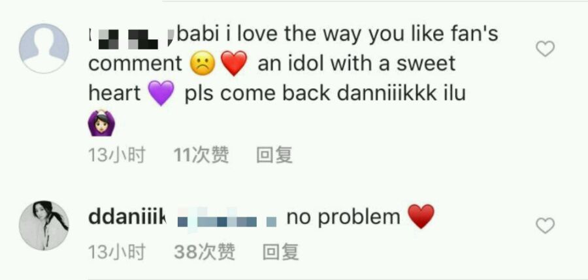
Task: Tap the 13小时 timestamp under ddaniiik's reply
Action: 117,252
